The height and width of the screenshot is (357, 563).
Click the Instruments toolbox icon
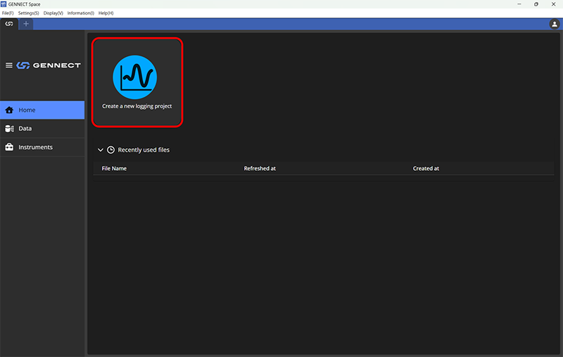point(9,147)
